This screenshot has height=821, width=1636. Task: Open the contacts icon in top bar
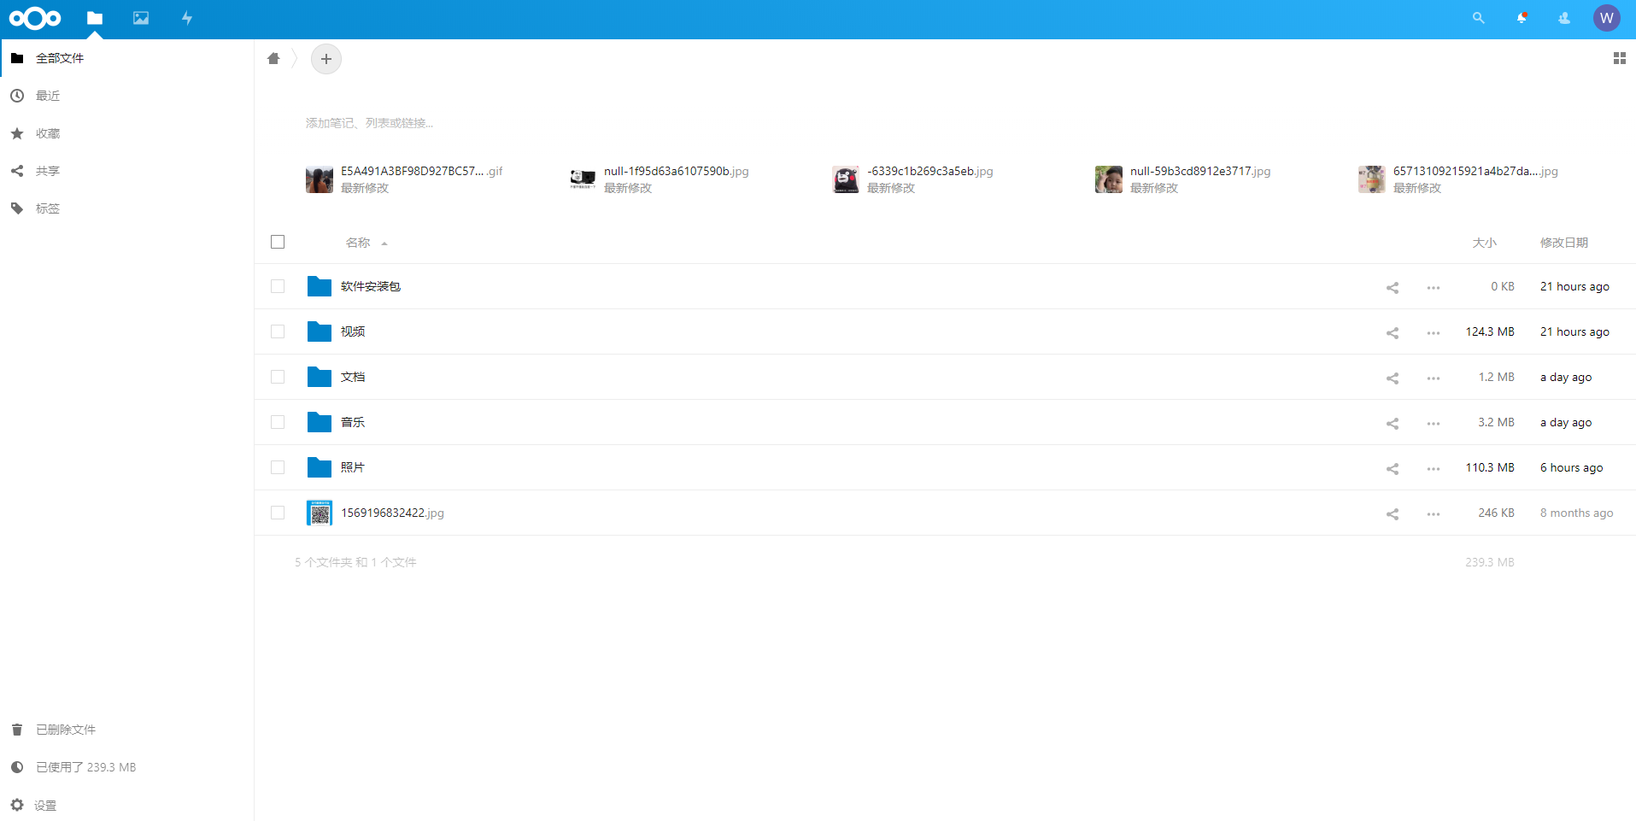[1563, 18]
